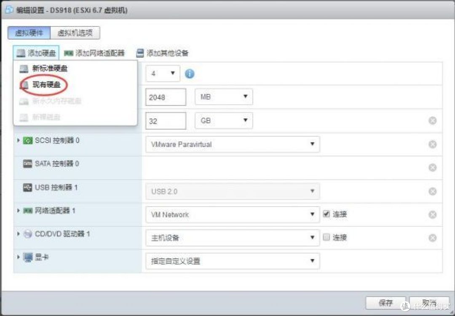Click the disk icon beside 新标准硬盘
The width and height of the screenshot is (455, 316).
click(x=24, y=69)
